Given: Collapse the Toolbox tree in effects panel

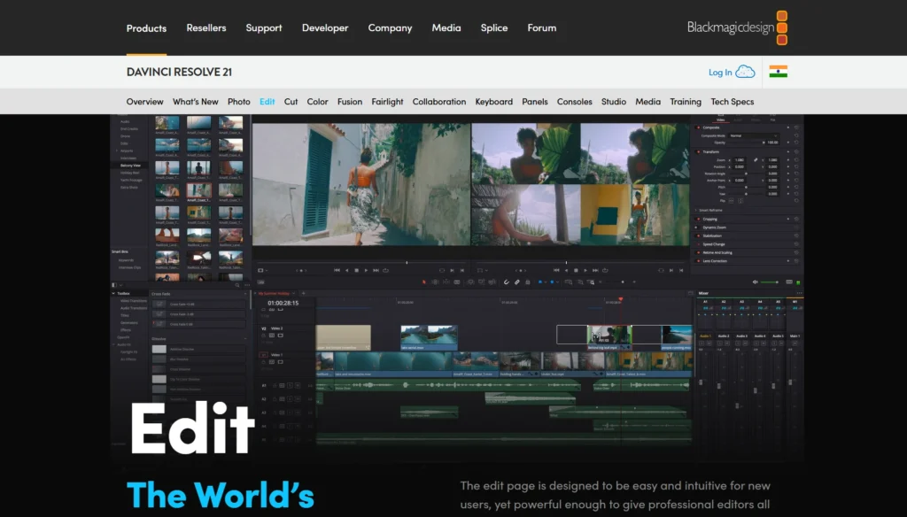Looking at the screenshot, I should coord(113,294).
